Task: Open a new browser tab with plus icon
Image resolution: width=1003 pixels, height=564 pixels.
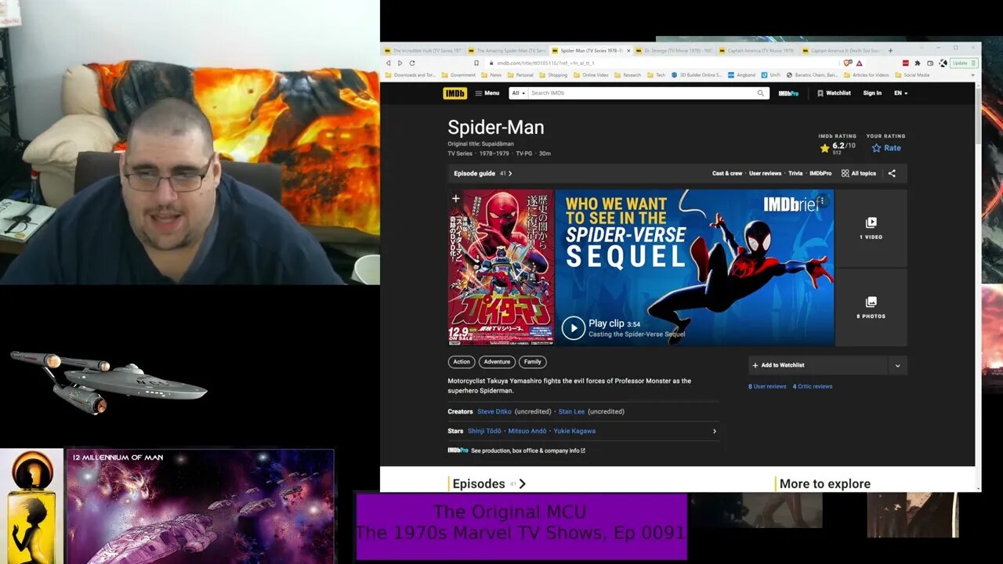Action: 890,50
